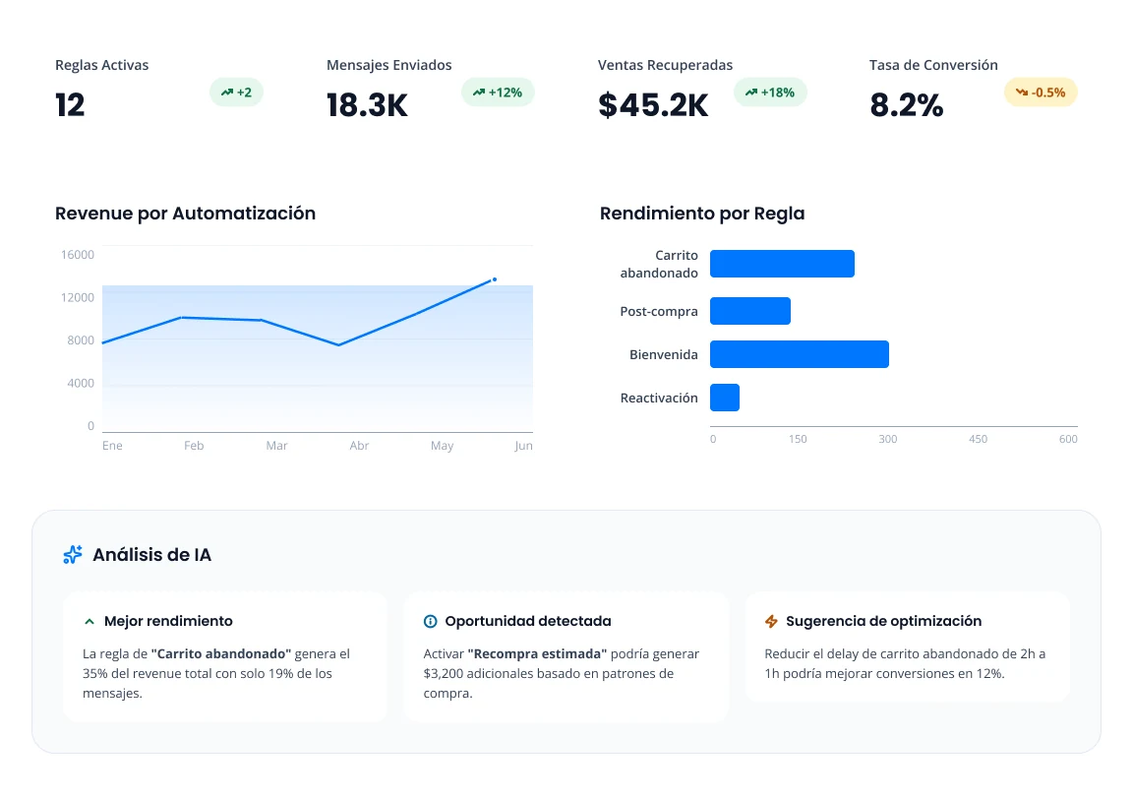This screenshot has height=800, width=1133.
Task: Select the Reactivación bar in chart
Action: [725, 398]
